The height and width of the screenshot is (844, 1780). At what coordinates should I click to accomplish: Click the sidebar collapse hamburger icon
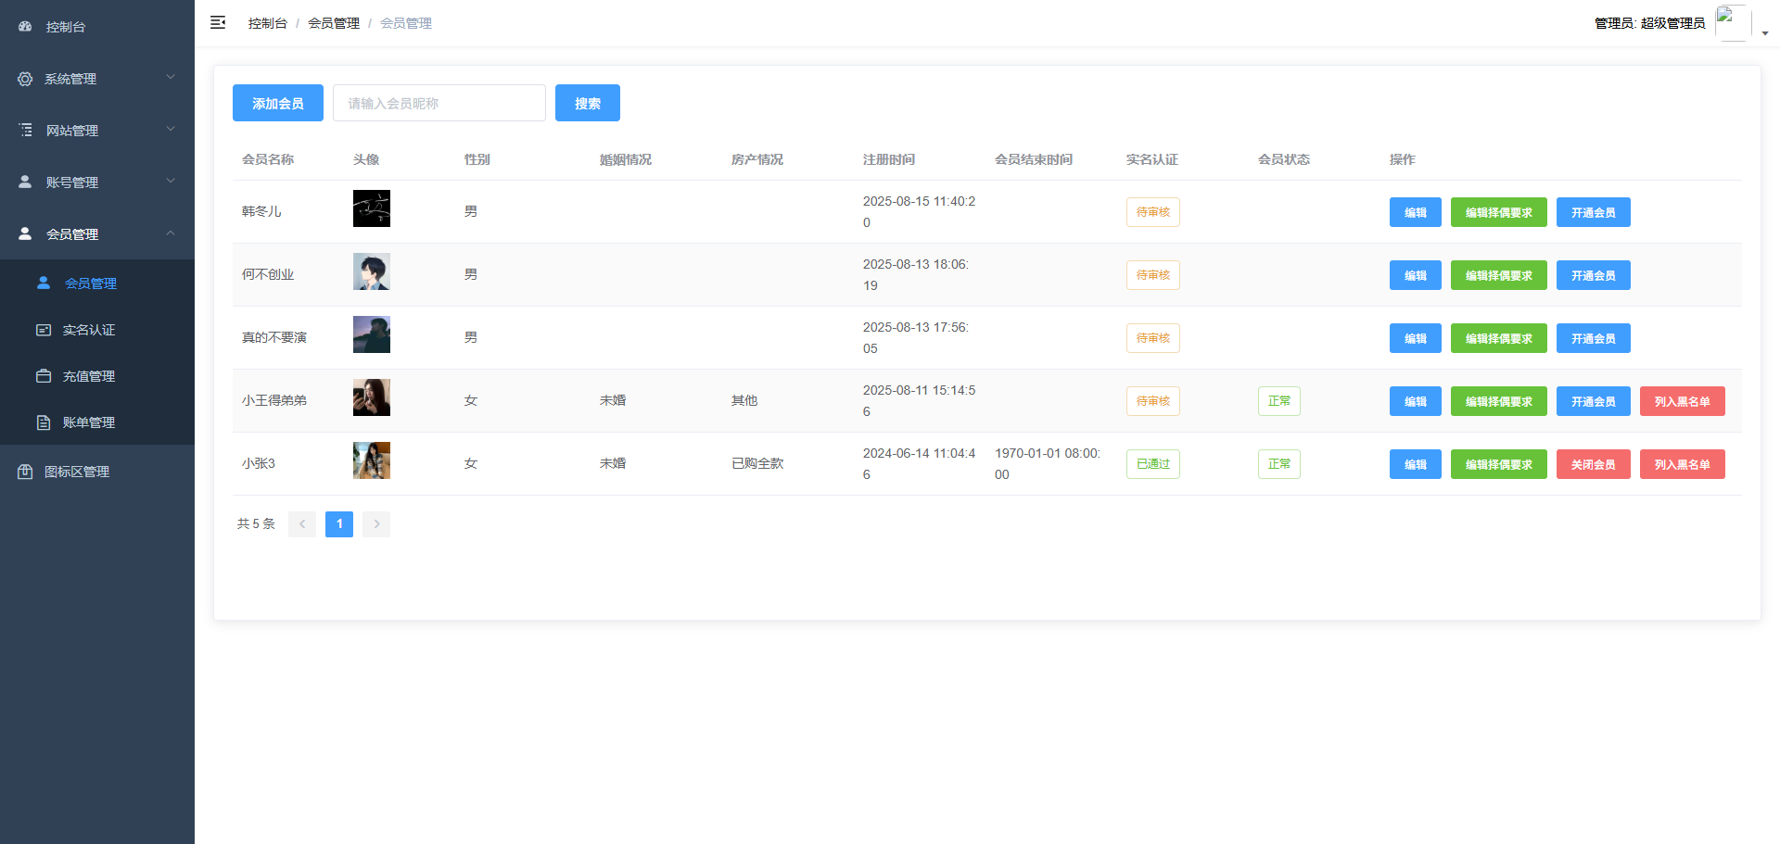point(218,22)
